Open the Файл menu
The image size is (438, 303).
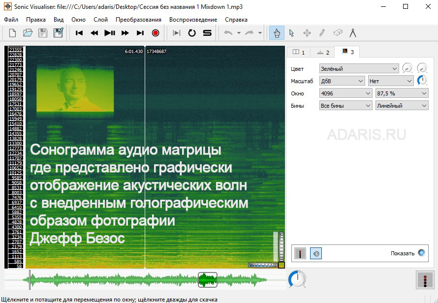[11, 20]
